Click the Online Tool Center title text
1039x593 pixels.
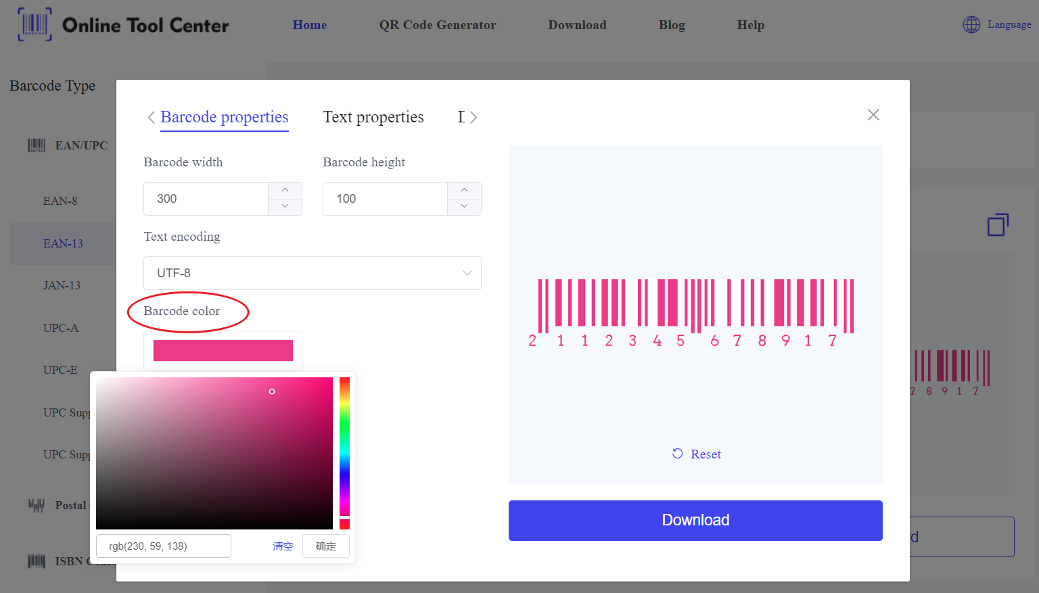pyautogui.click(x=145, y=25)
